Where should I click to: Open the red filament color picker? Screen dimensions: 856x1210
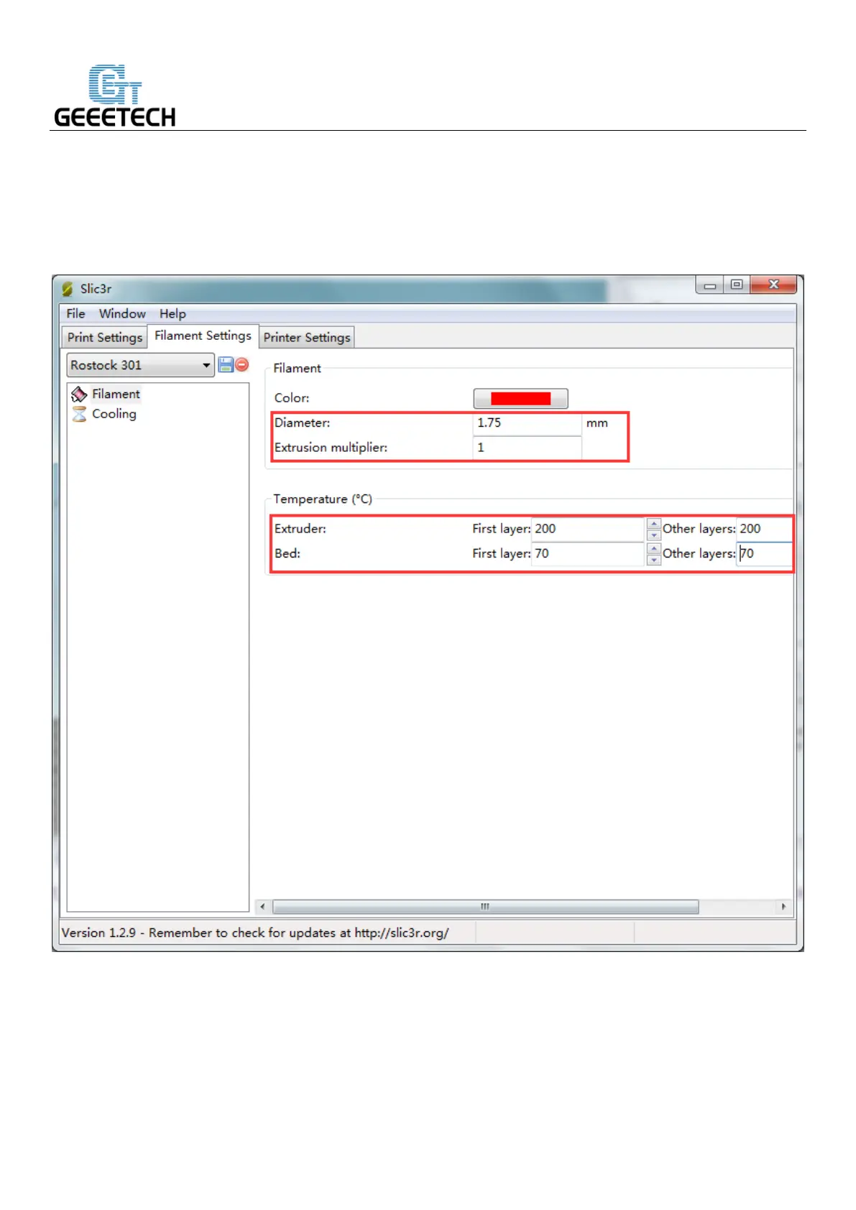click(x=520, y=398)
